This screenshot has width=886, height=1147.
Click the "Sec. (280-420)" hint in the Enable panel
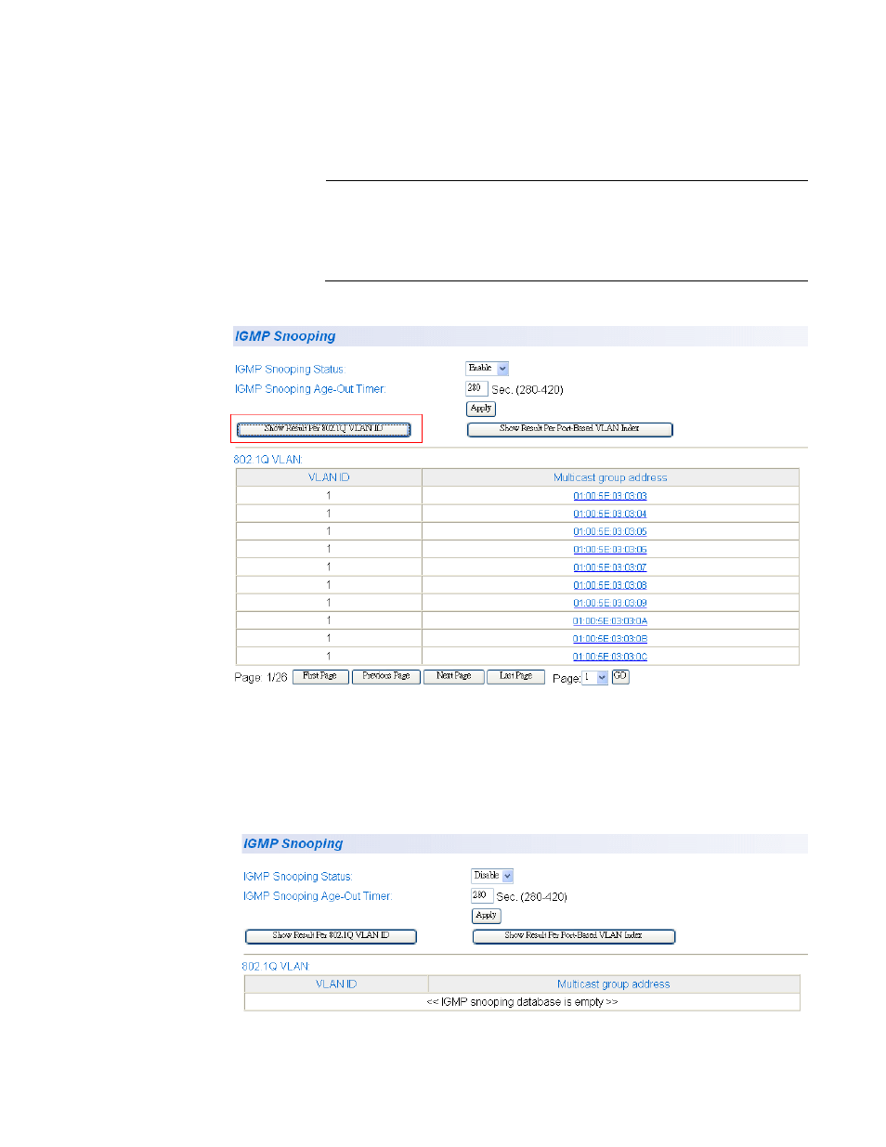point(528,390)
